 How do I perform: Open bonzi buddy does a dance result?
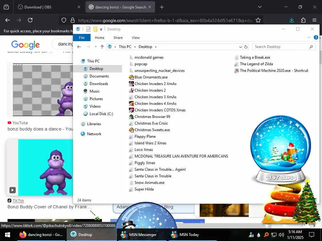[x=40, y=129]
